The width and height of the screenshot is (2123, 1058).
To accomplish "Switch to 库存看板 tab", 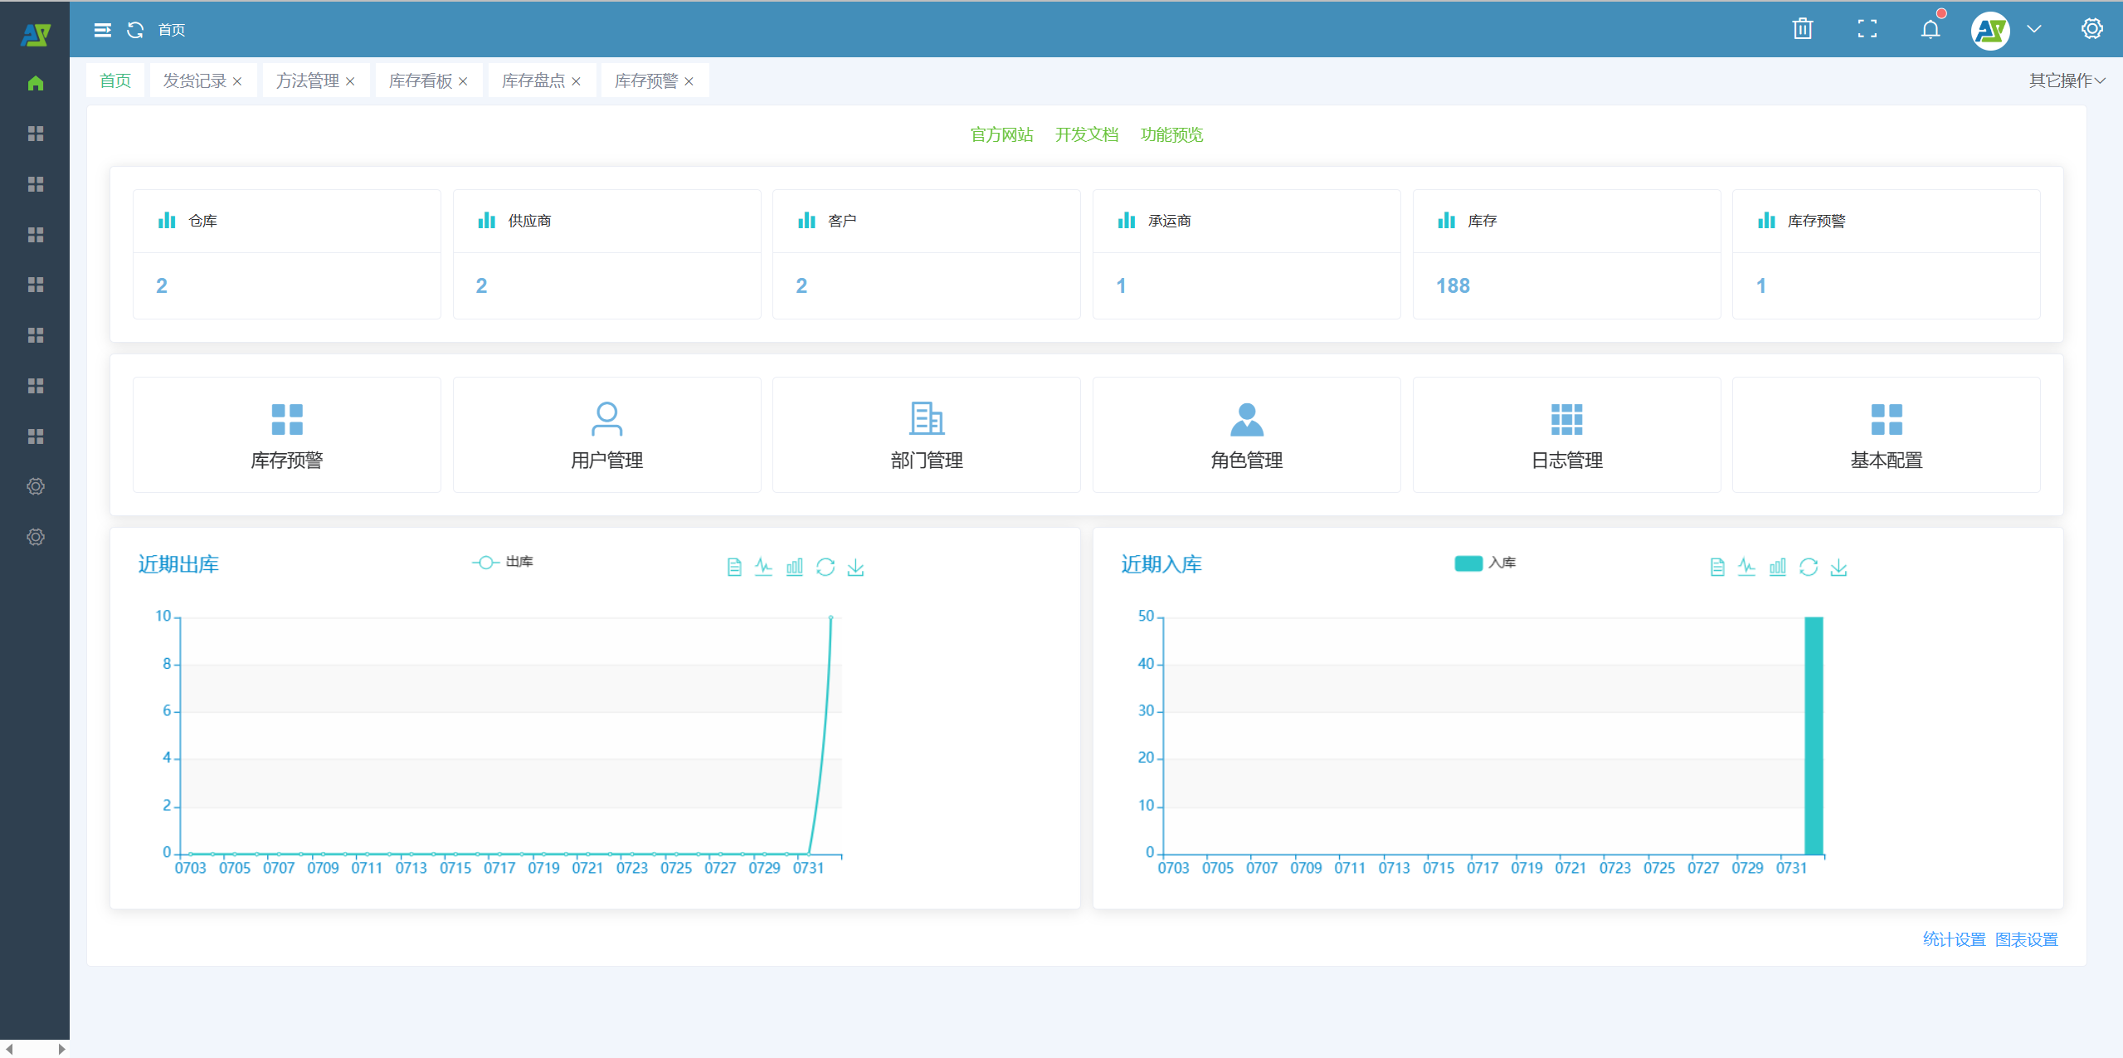I will point(421,80).
